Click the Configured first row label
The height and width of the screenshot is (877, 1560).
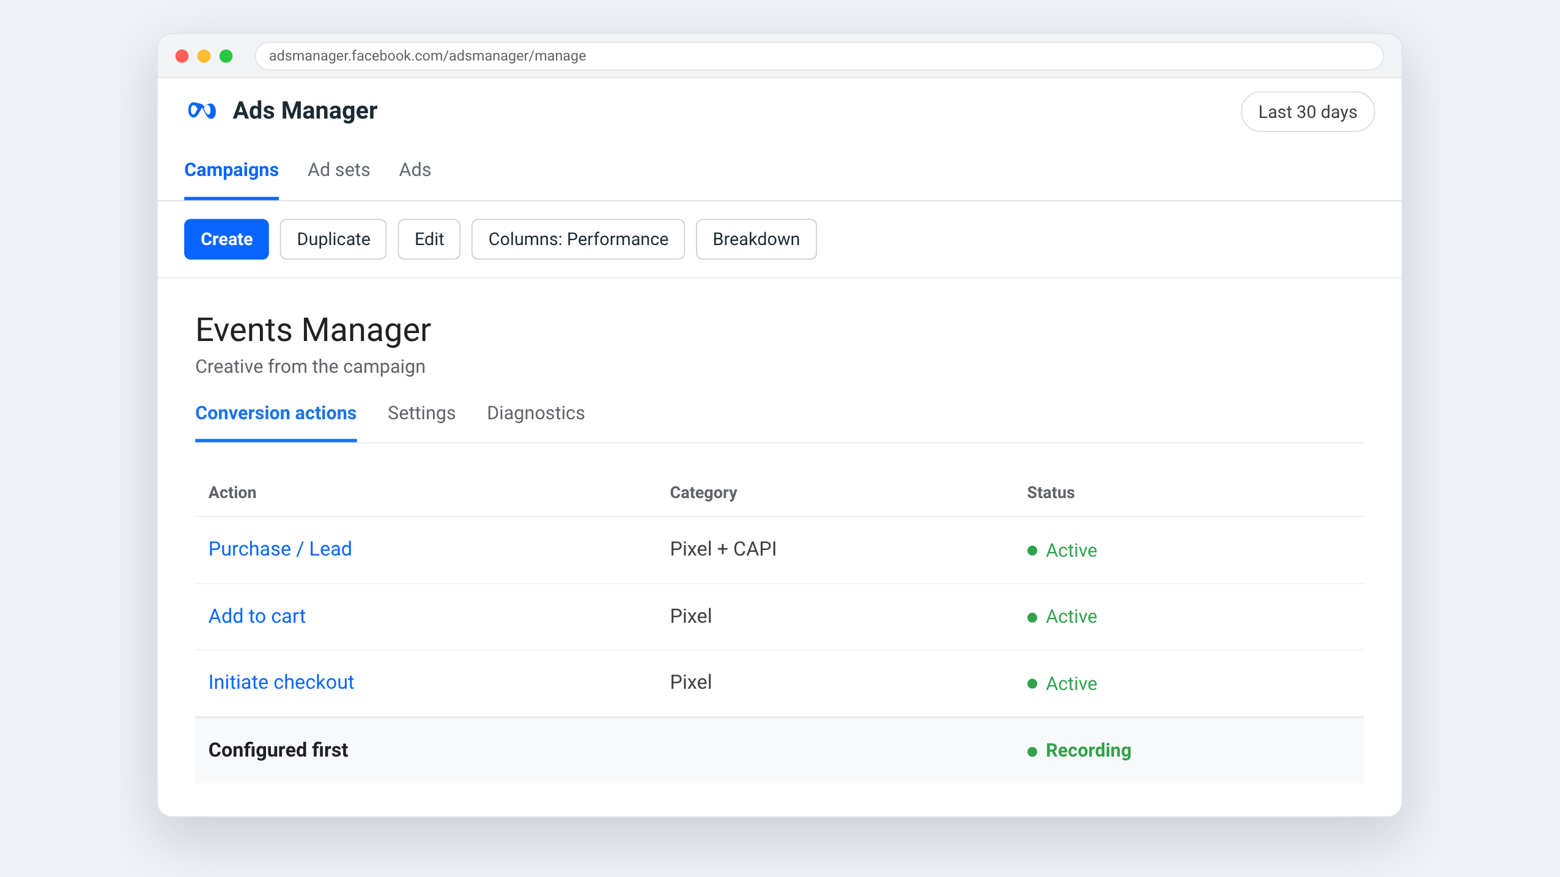pyautogui.click(x=278, y=750)
